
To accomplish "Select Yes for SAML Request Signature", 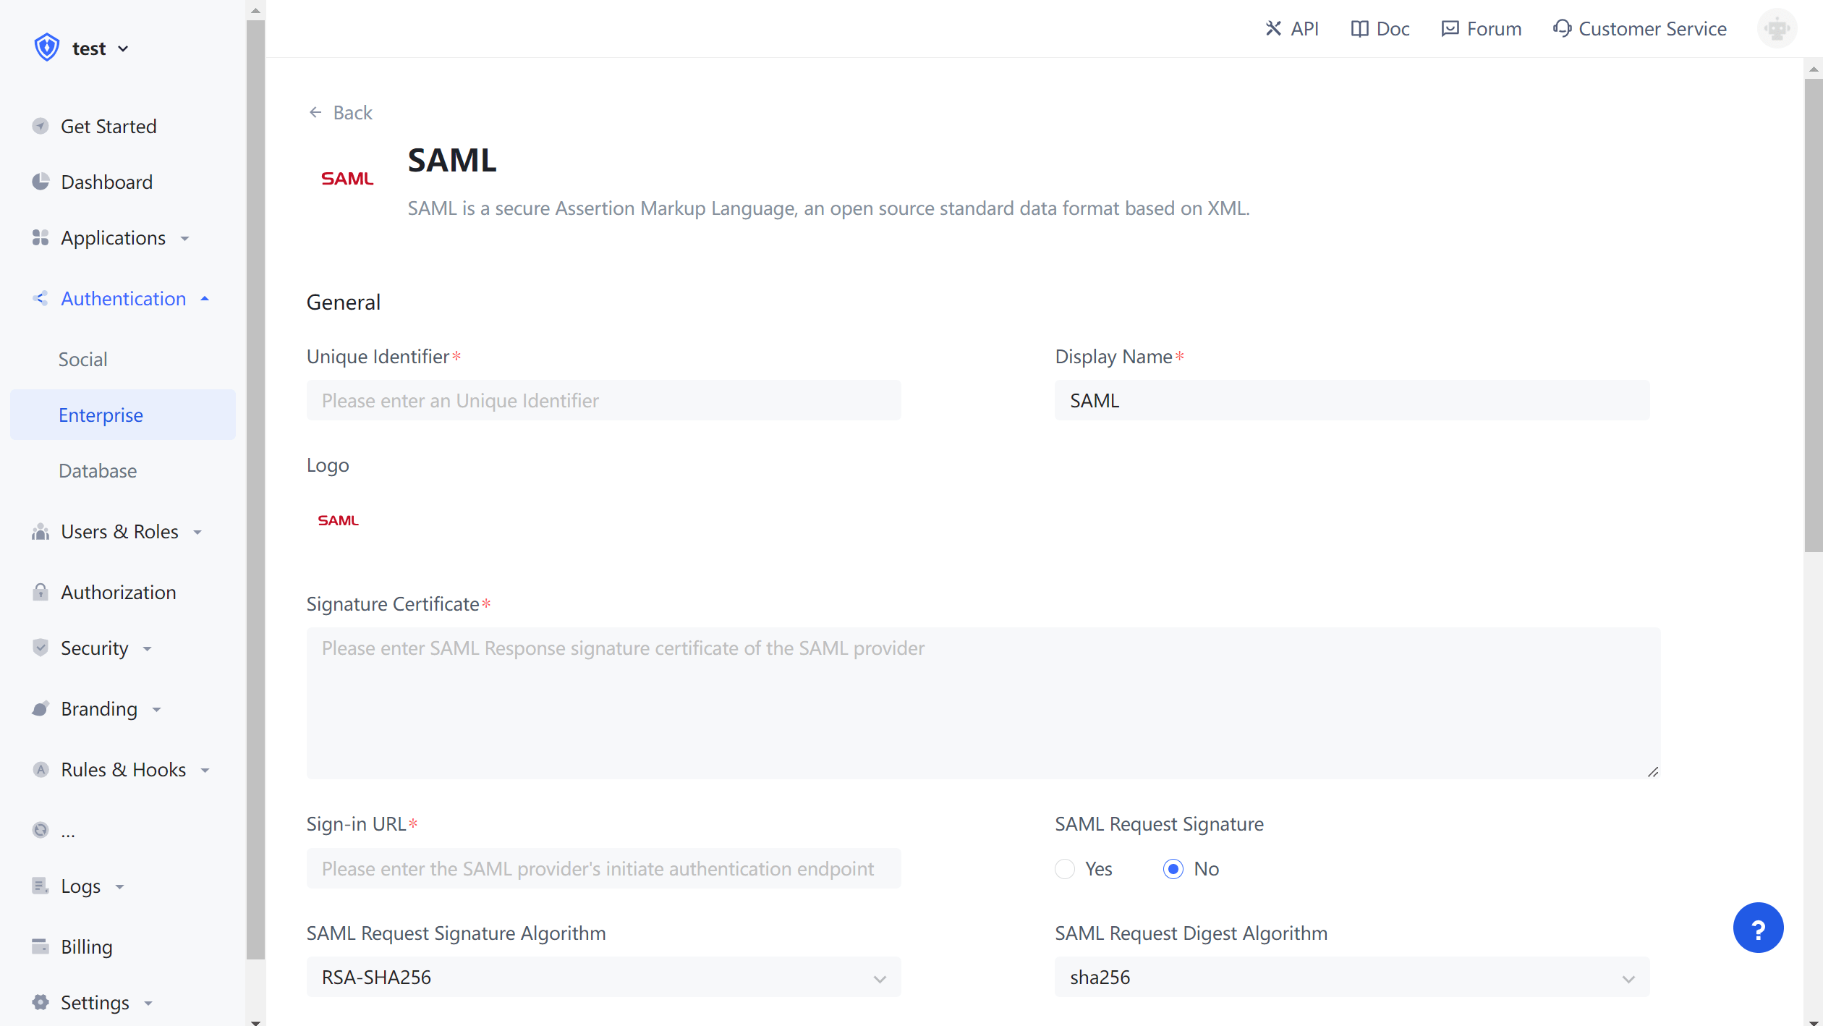I will tap(1065, 868).
